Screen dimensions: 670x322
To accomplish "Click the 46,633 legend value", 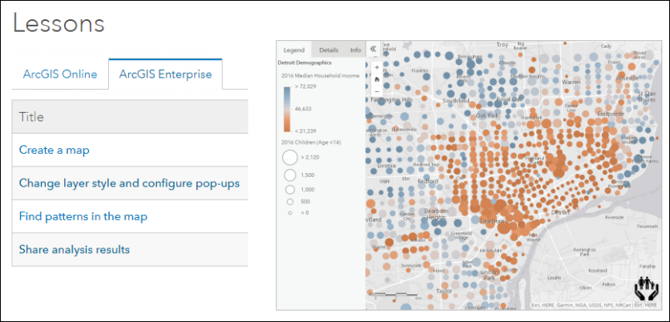I will coord(303,109).
